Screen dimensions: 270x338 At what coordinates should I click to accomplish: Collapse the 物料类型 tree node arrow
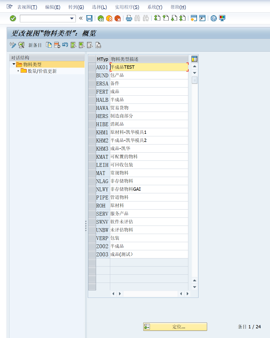pos(14,64)
